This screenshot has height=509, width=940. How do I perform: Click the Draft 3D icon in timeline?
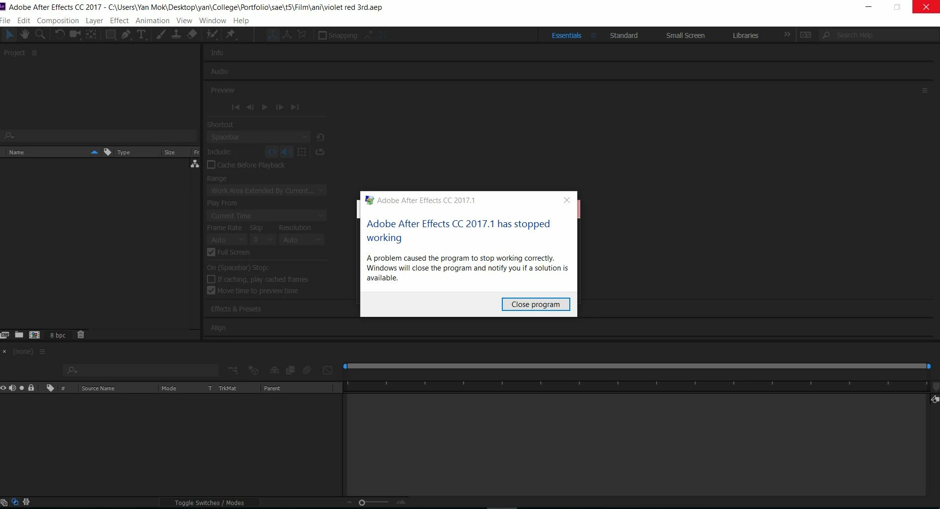point(253,370)
